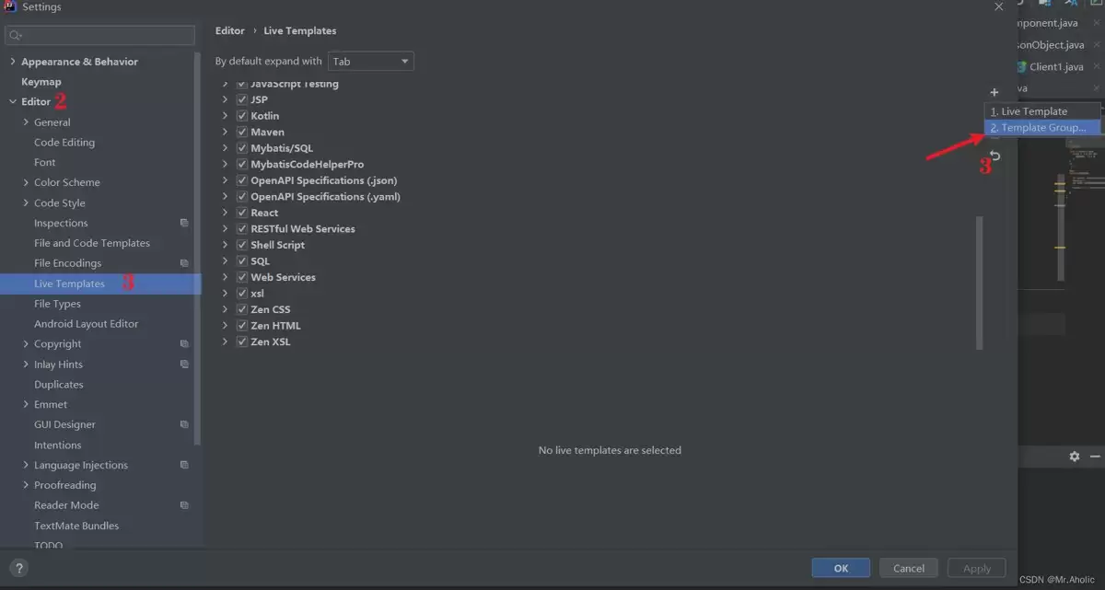The height and width of the screenshot is (590, 1105).
Task: Disable the Maven template group checkbox
Action: (241, 133)
